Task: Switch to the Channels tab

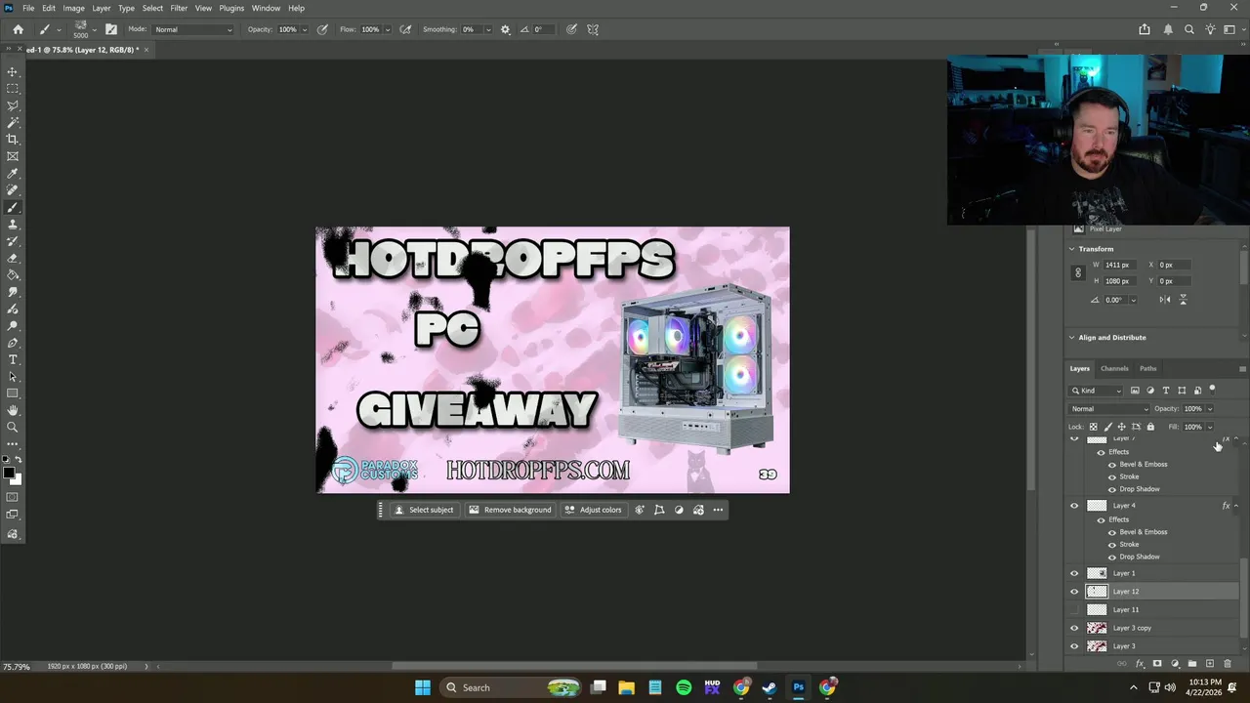Action: 1114,368
